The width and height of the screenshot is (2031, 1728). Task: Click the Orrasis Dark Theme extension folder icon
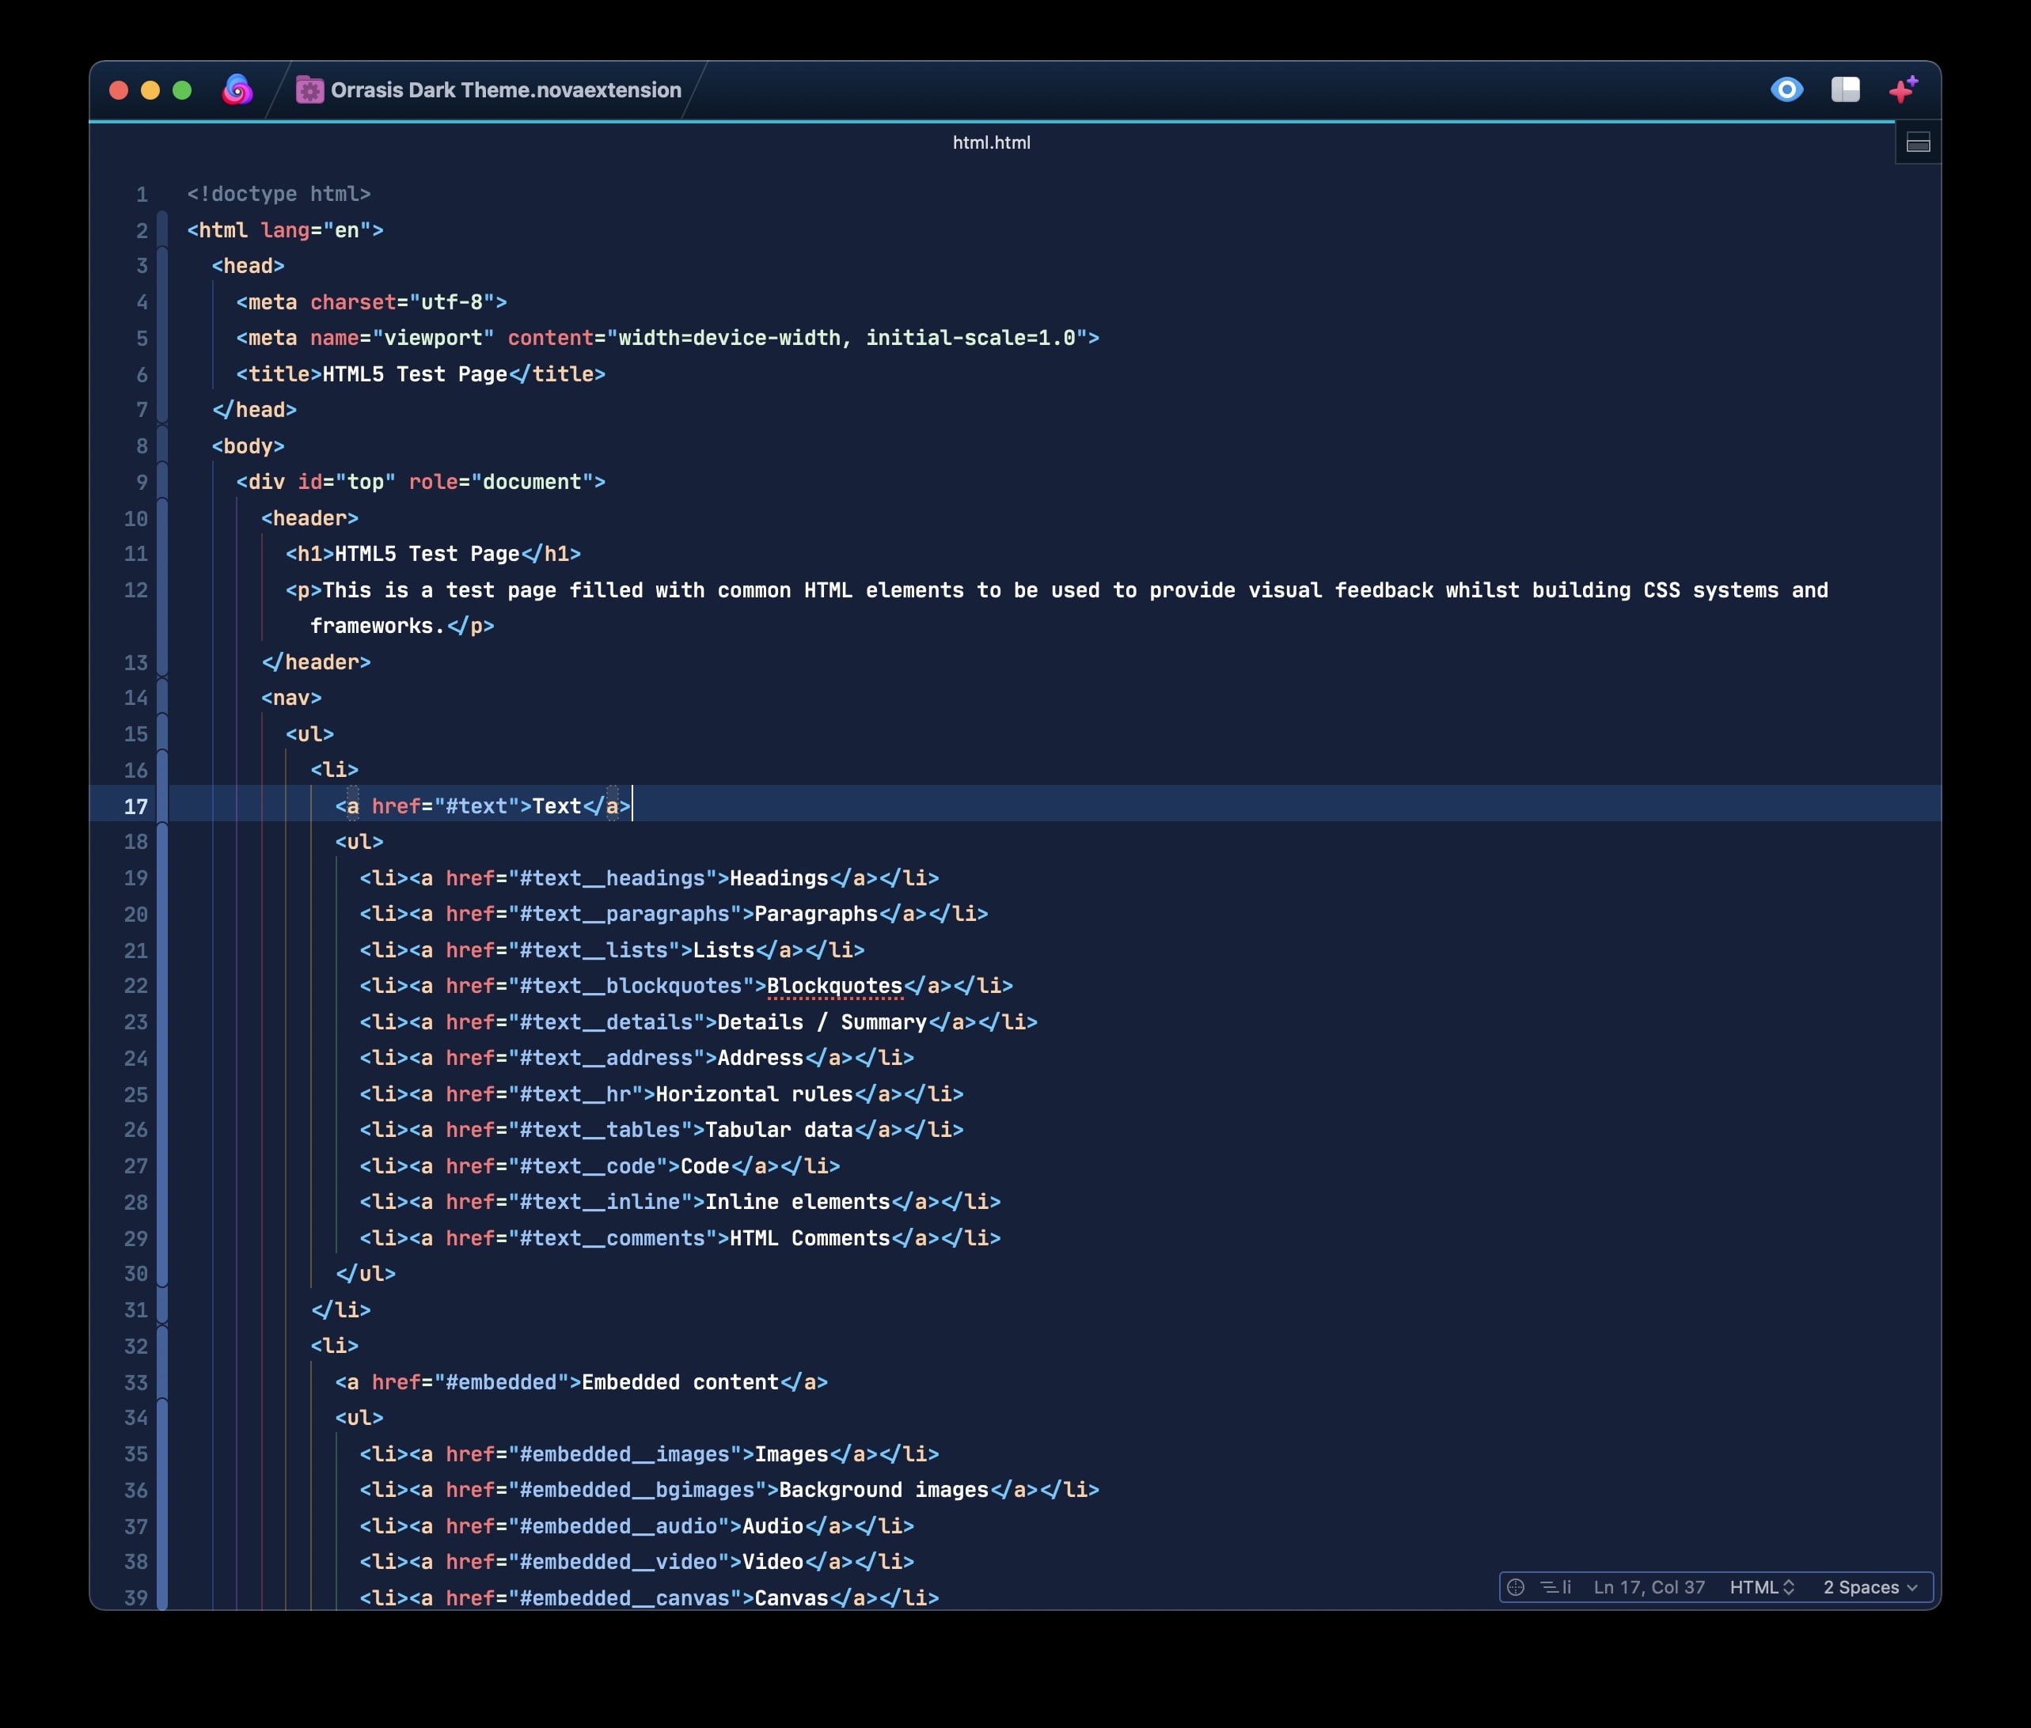[x=309, y=90]
